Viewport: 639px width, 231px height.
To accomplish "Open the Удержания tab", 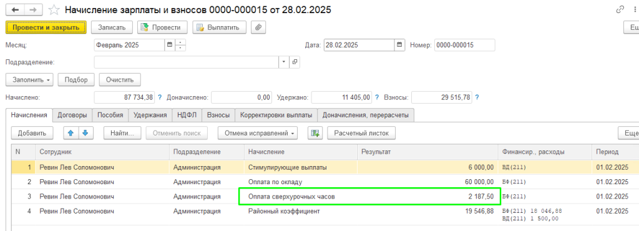I will pos(150,115).
